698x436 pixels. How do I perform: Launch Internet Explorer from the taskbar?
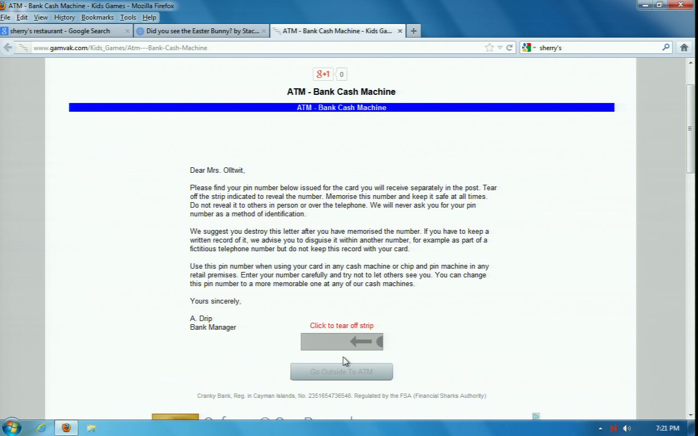pyautogui.click(x=41, y=428)
